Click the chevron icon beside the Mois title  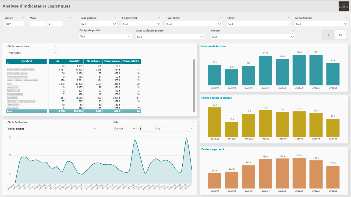point(70,17)
